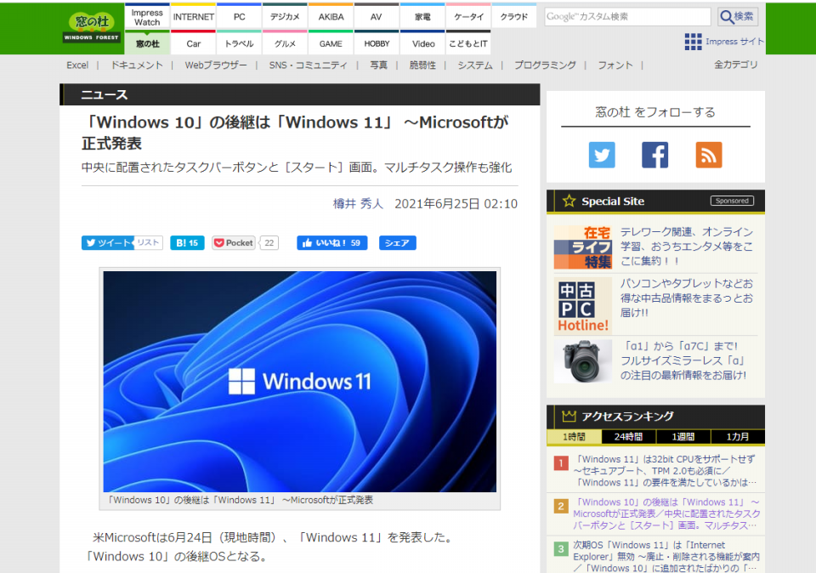This screenshot has width=816, height=573.
Task: Open the トラベル tab
Action: coord(239,43)
